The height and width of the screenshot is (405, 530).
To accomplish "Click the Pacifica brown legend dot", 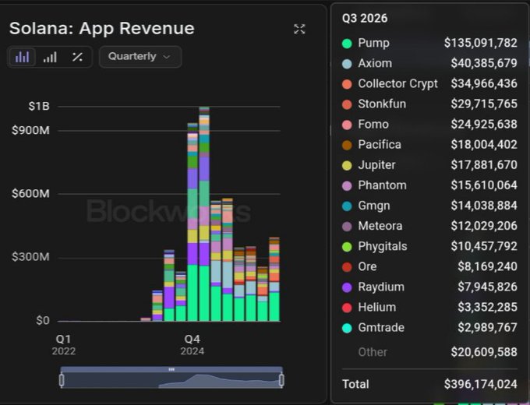I will 347,145.
